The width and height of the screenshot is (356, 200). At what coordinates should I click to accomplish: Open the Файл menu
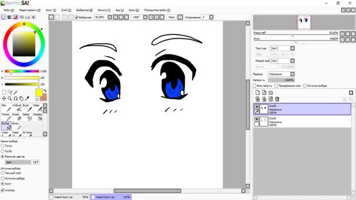click(x=9, y=10)
